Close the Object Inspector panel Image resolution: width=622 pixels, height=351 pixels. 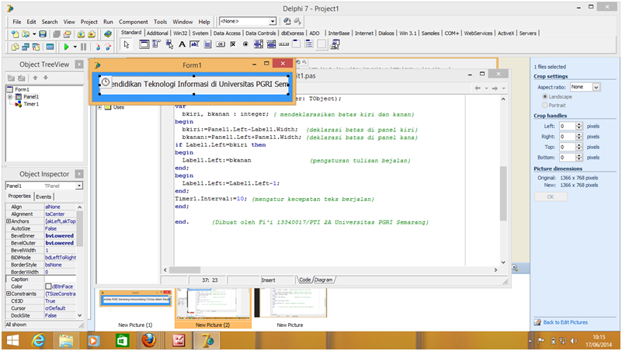pos(79,174)
